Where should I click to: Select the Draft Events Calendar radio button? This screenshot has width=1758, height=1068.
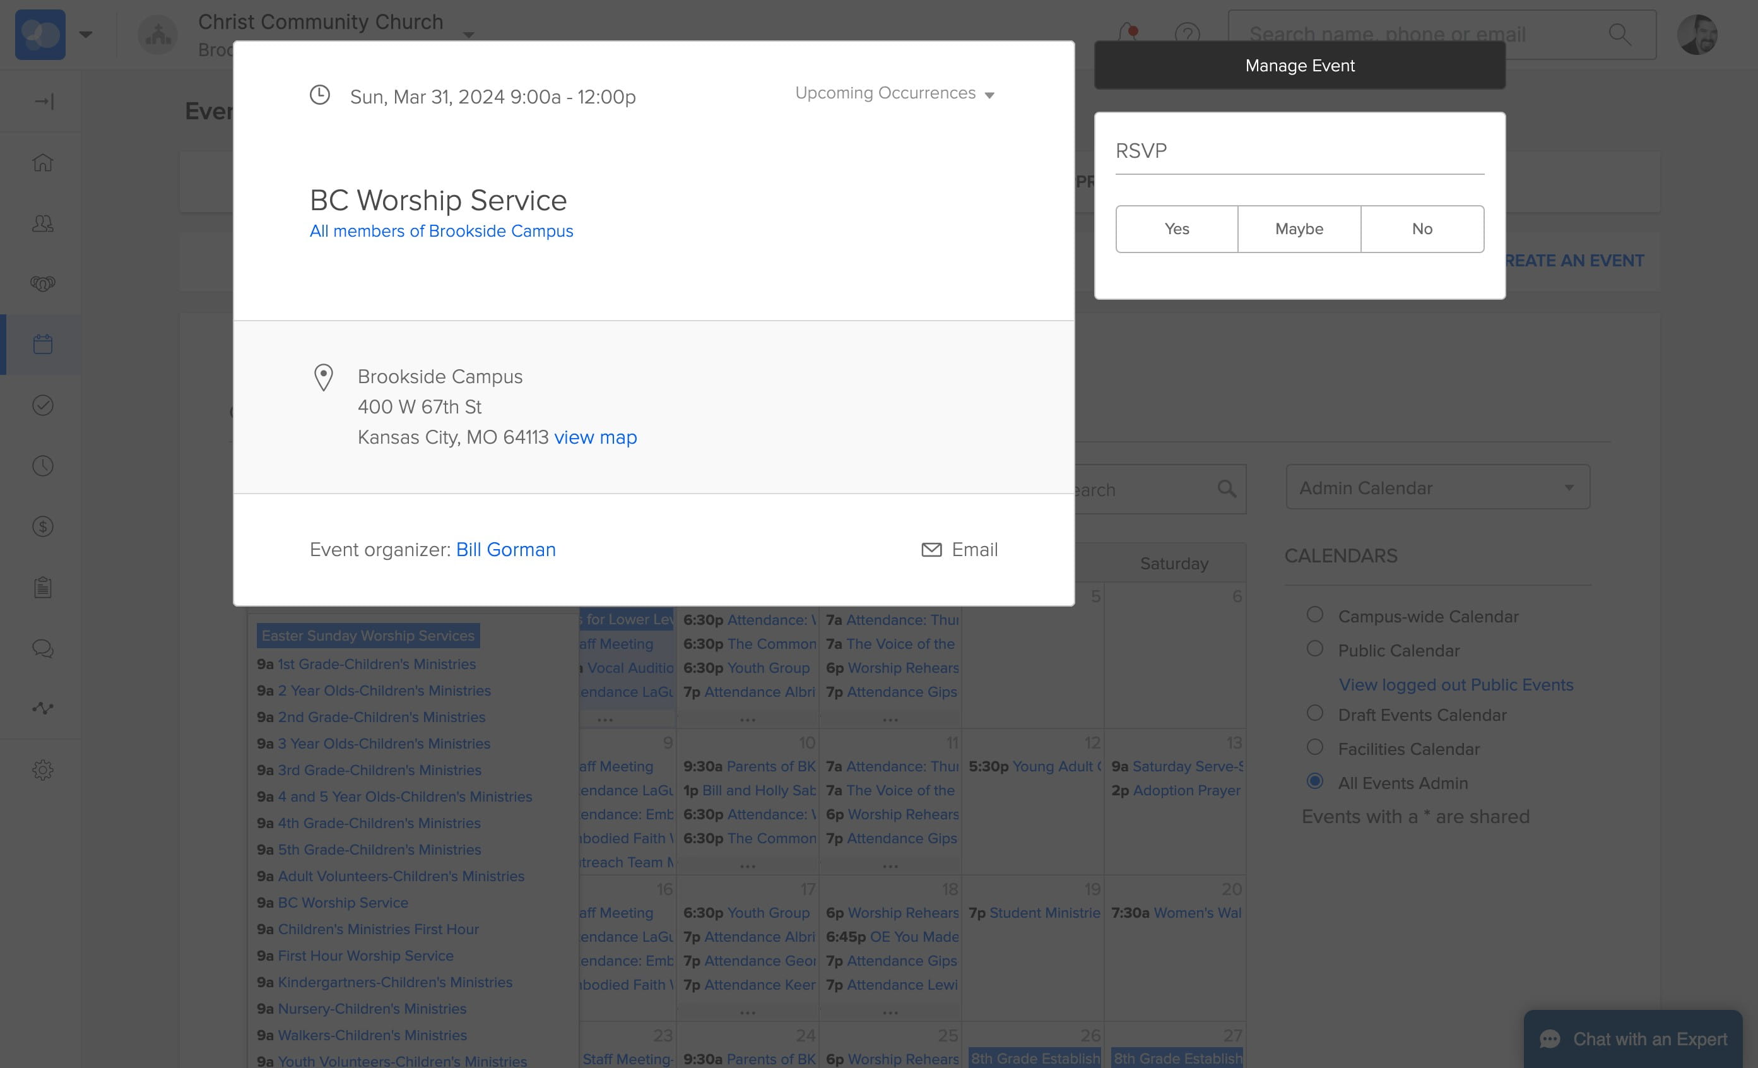(x=1315, y=713)
